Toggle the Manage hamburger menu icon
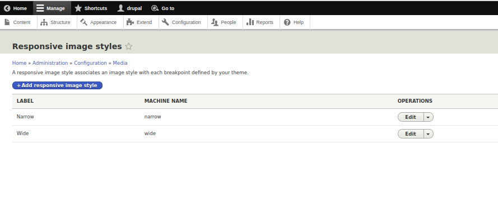The image size is (498, 201). click(x=40, y=8)
